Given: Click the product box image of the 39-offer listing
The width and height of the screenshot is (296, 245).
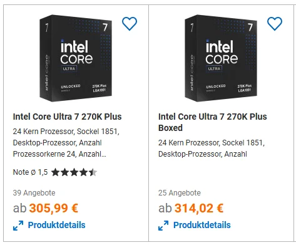Looking at the screenshot, I should click(x=76, y=58).
